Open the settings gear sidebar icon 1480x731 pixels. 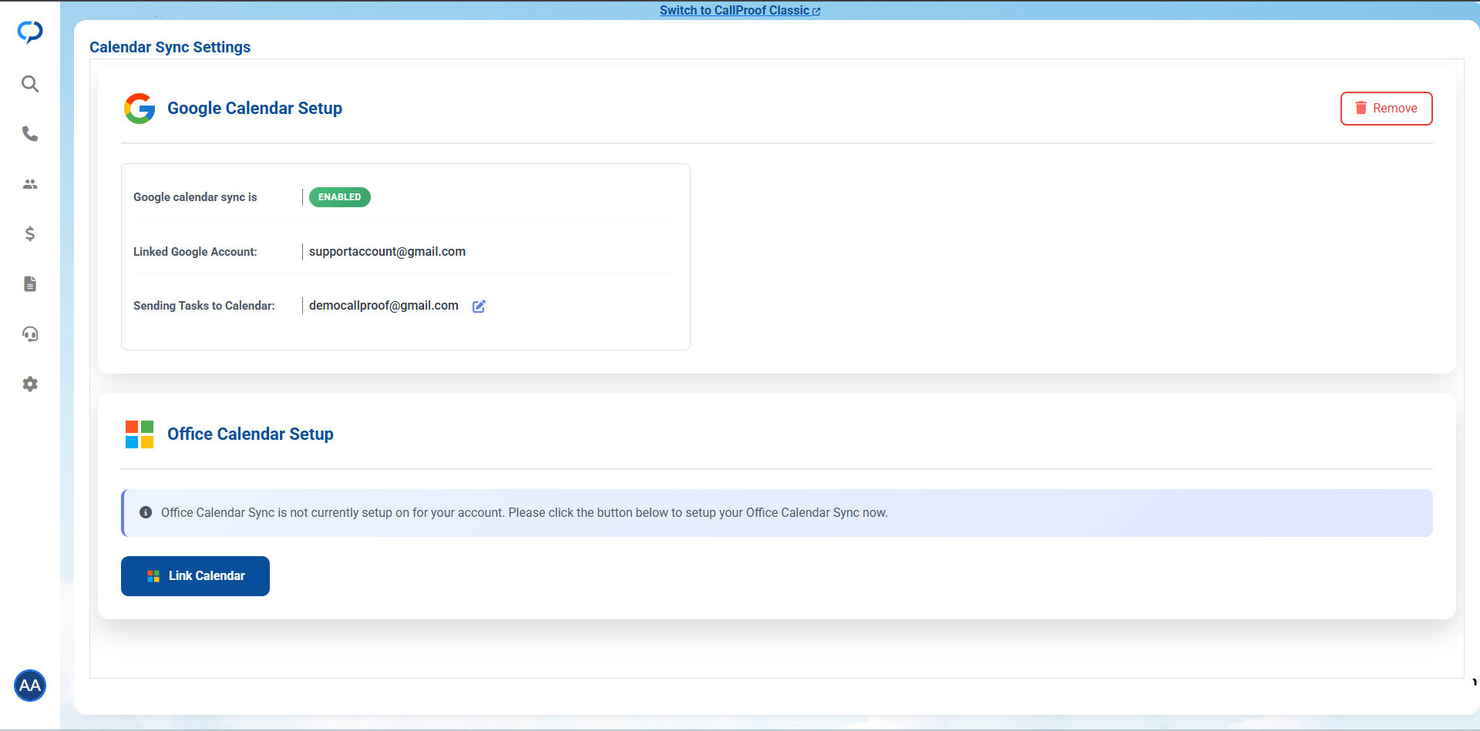(x=30, y=384)
